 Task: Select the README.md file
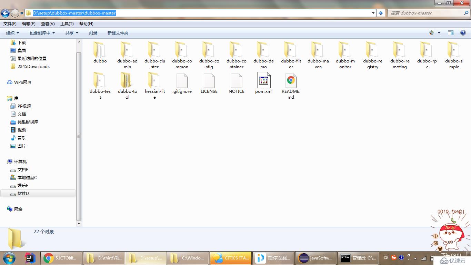pyautogui.click(x=291, y=86)
